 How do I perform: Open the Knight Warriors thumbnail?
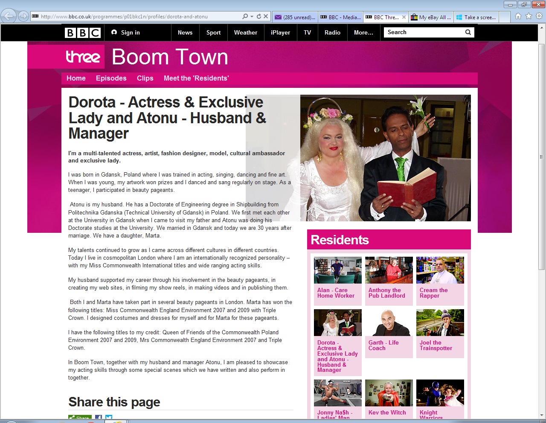(x=440, y=393)
